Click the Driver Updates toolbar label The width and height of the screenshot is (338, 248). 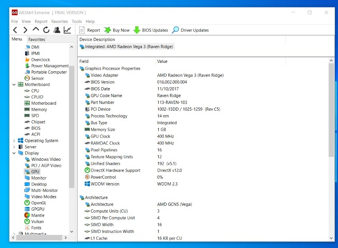(195, 30)
